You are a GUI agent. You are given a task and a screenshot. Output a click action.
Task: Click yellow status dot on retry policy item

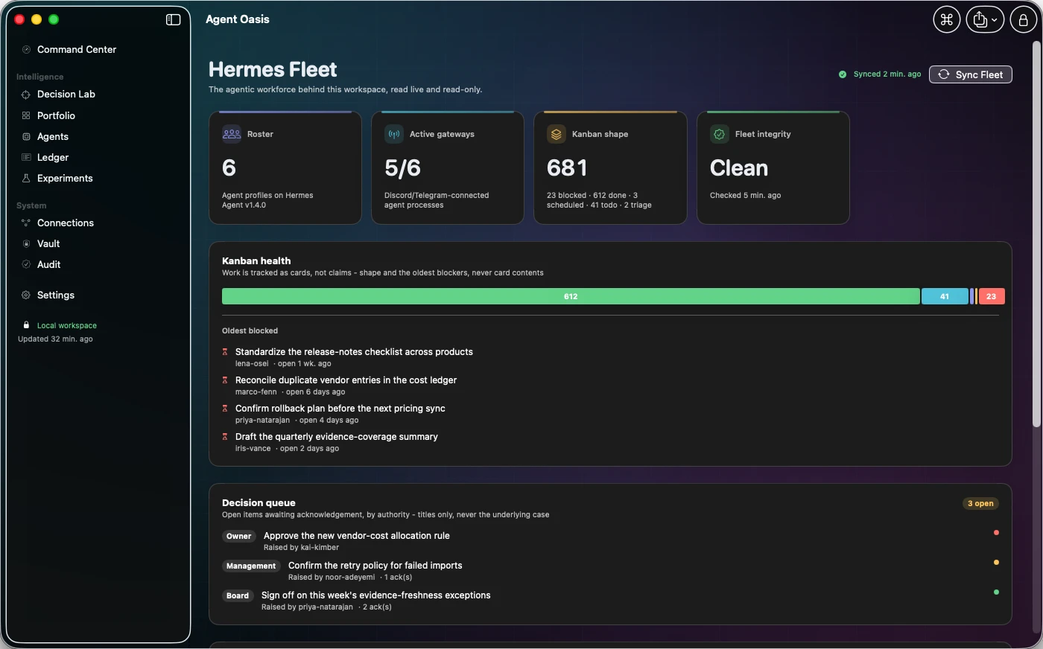pyautogui.click(x=996, y=563)
